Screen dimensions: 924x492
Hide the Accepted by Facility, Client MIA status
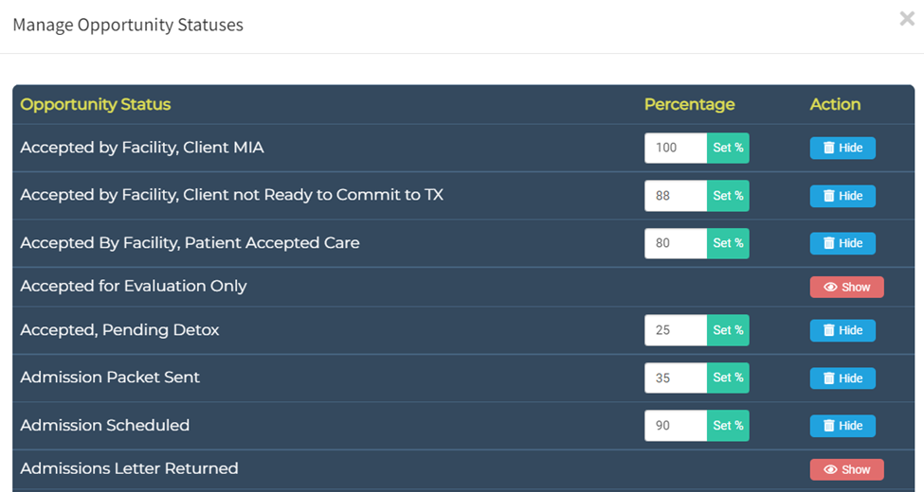[842, 148]
